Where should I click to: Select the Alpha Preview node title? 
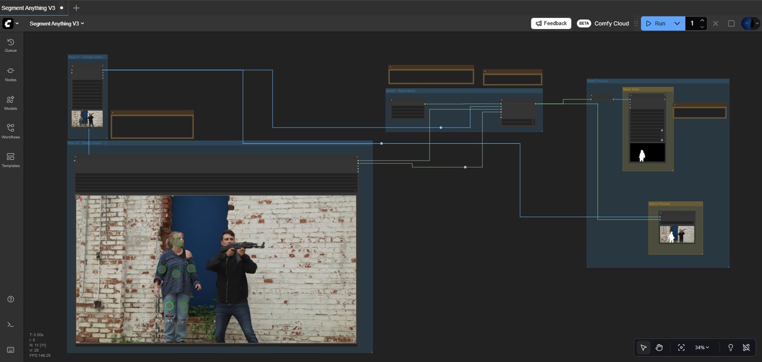coord(659,203)
